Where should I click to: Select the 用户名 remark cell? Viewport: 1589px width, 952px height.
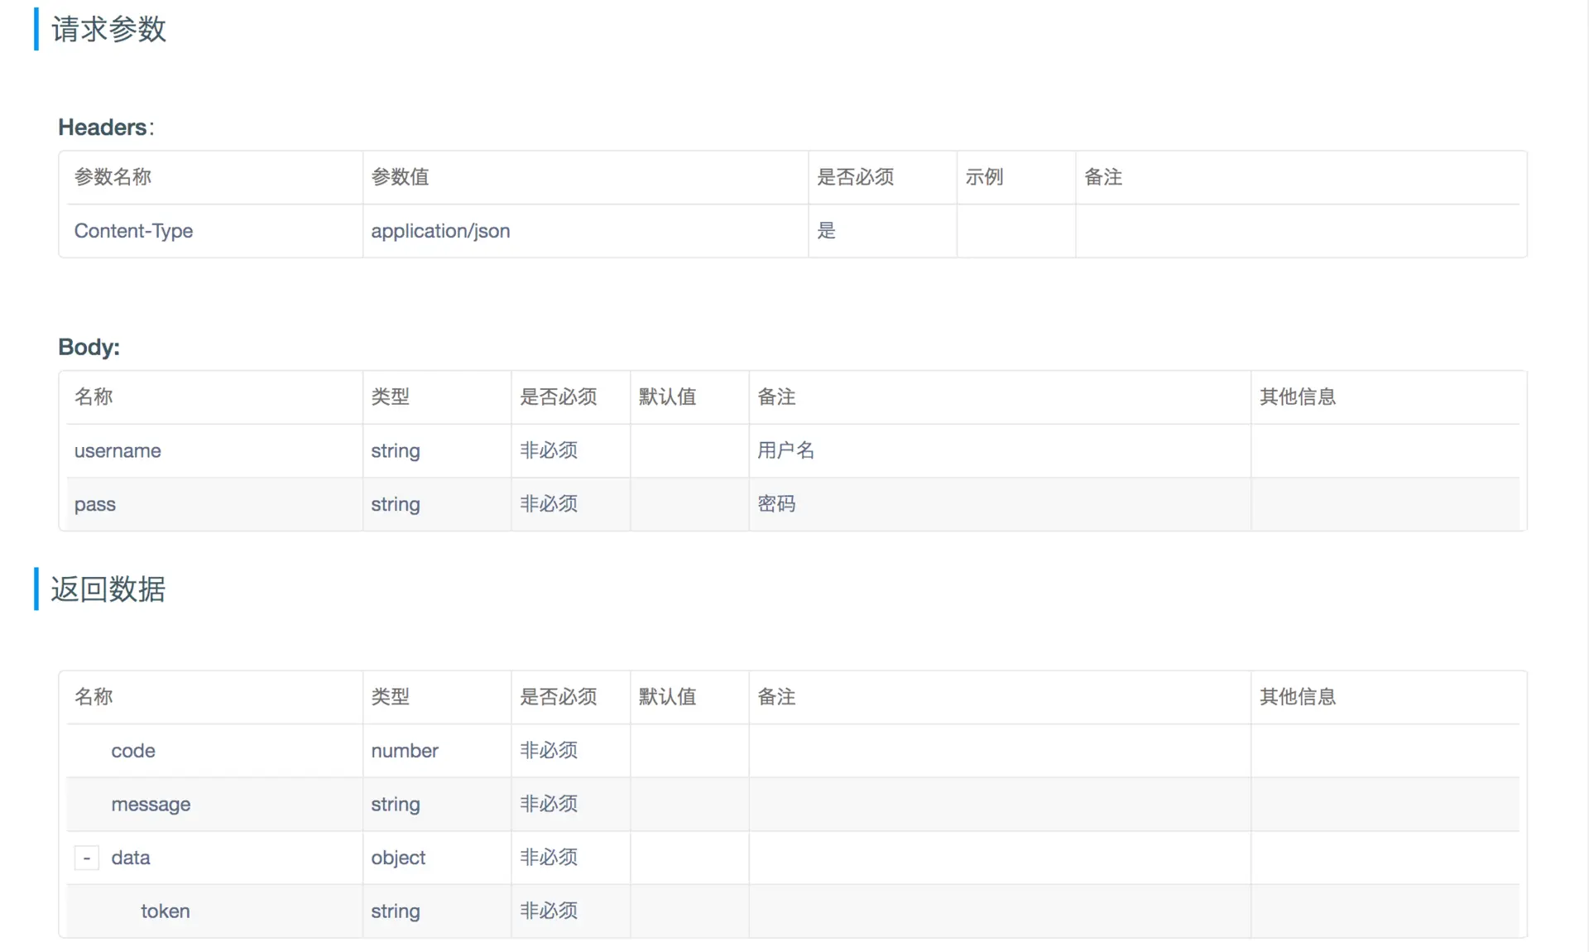point(785,450)
